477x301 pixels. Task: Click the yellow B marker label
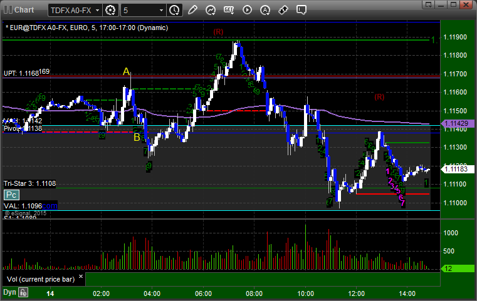[x=137, y=138]
